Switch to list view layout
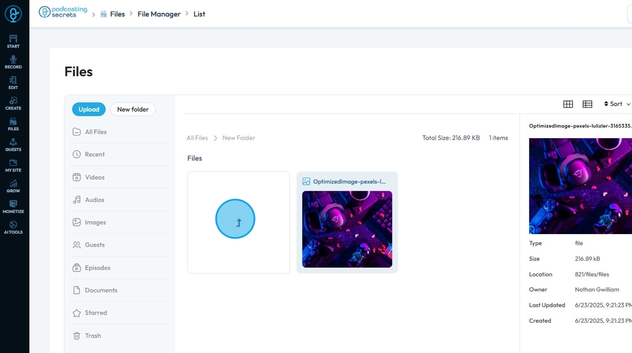632x353 pixels. [x=587, y=104]
